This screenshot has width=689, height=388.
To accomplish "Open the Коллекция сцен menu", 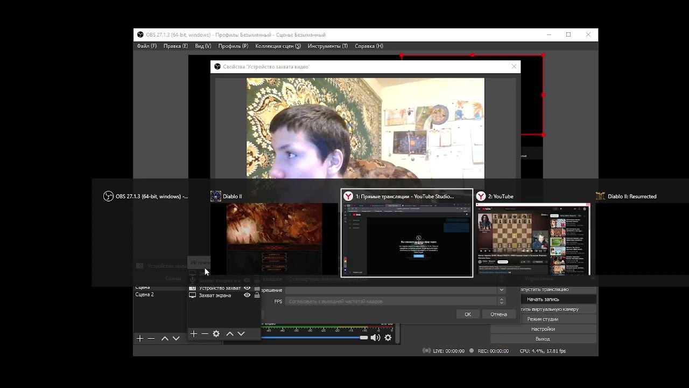I will click(x=278, y=46).
